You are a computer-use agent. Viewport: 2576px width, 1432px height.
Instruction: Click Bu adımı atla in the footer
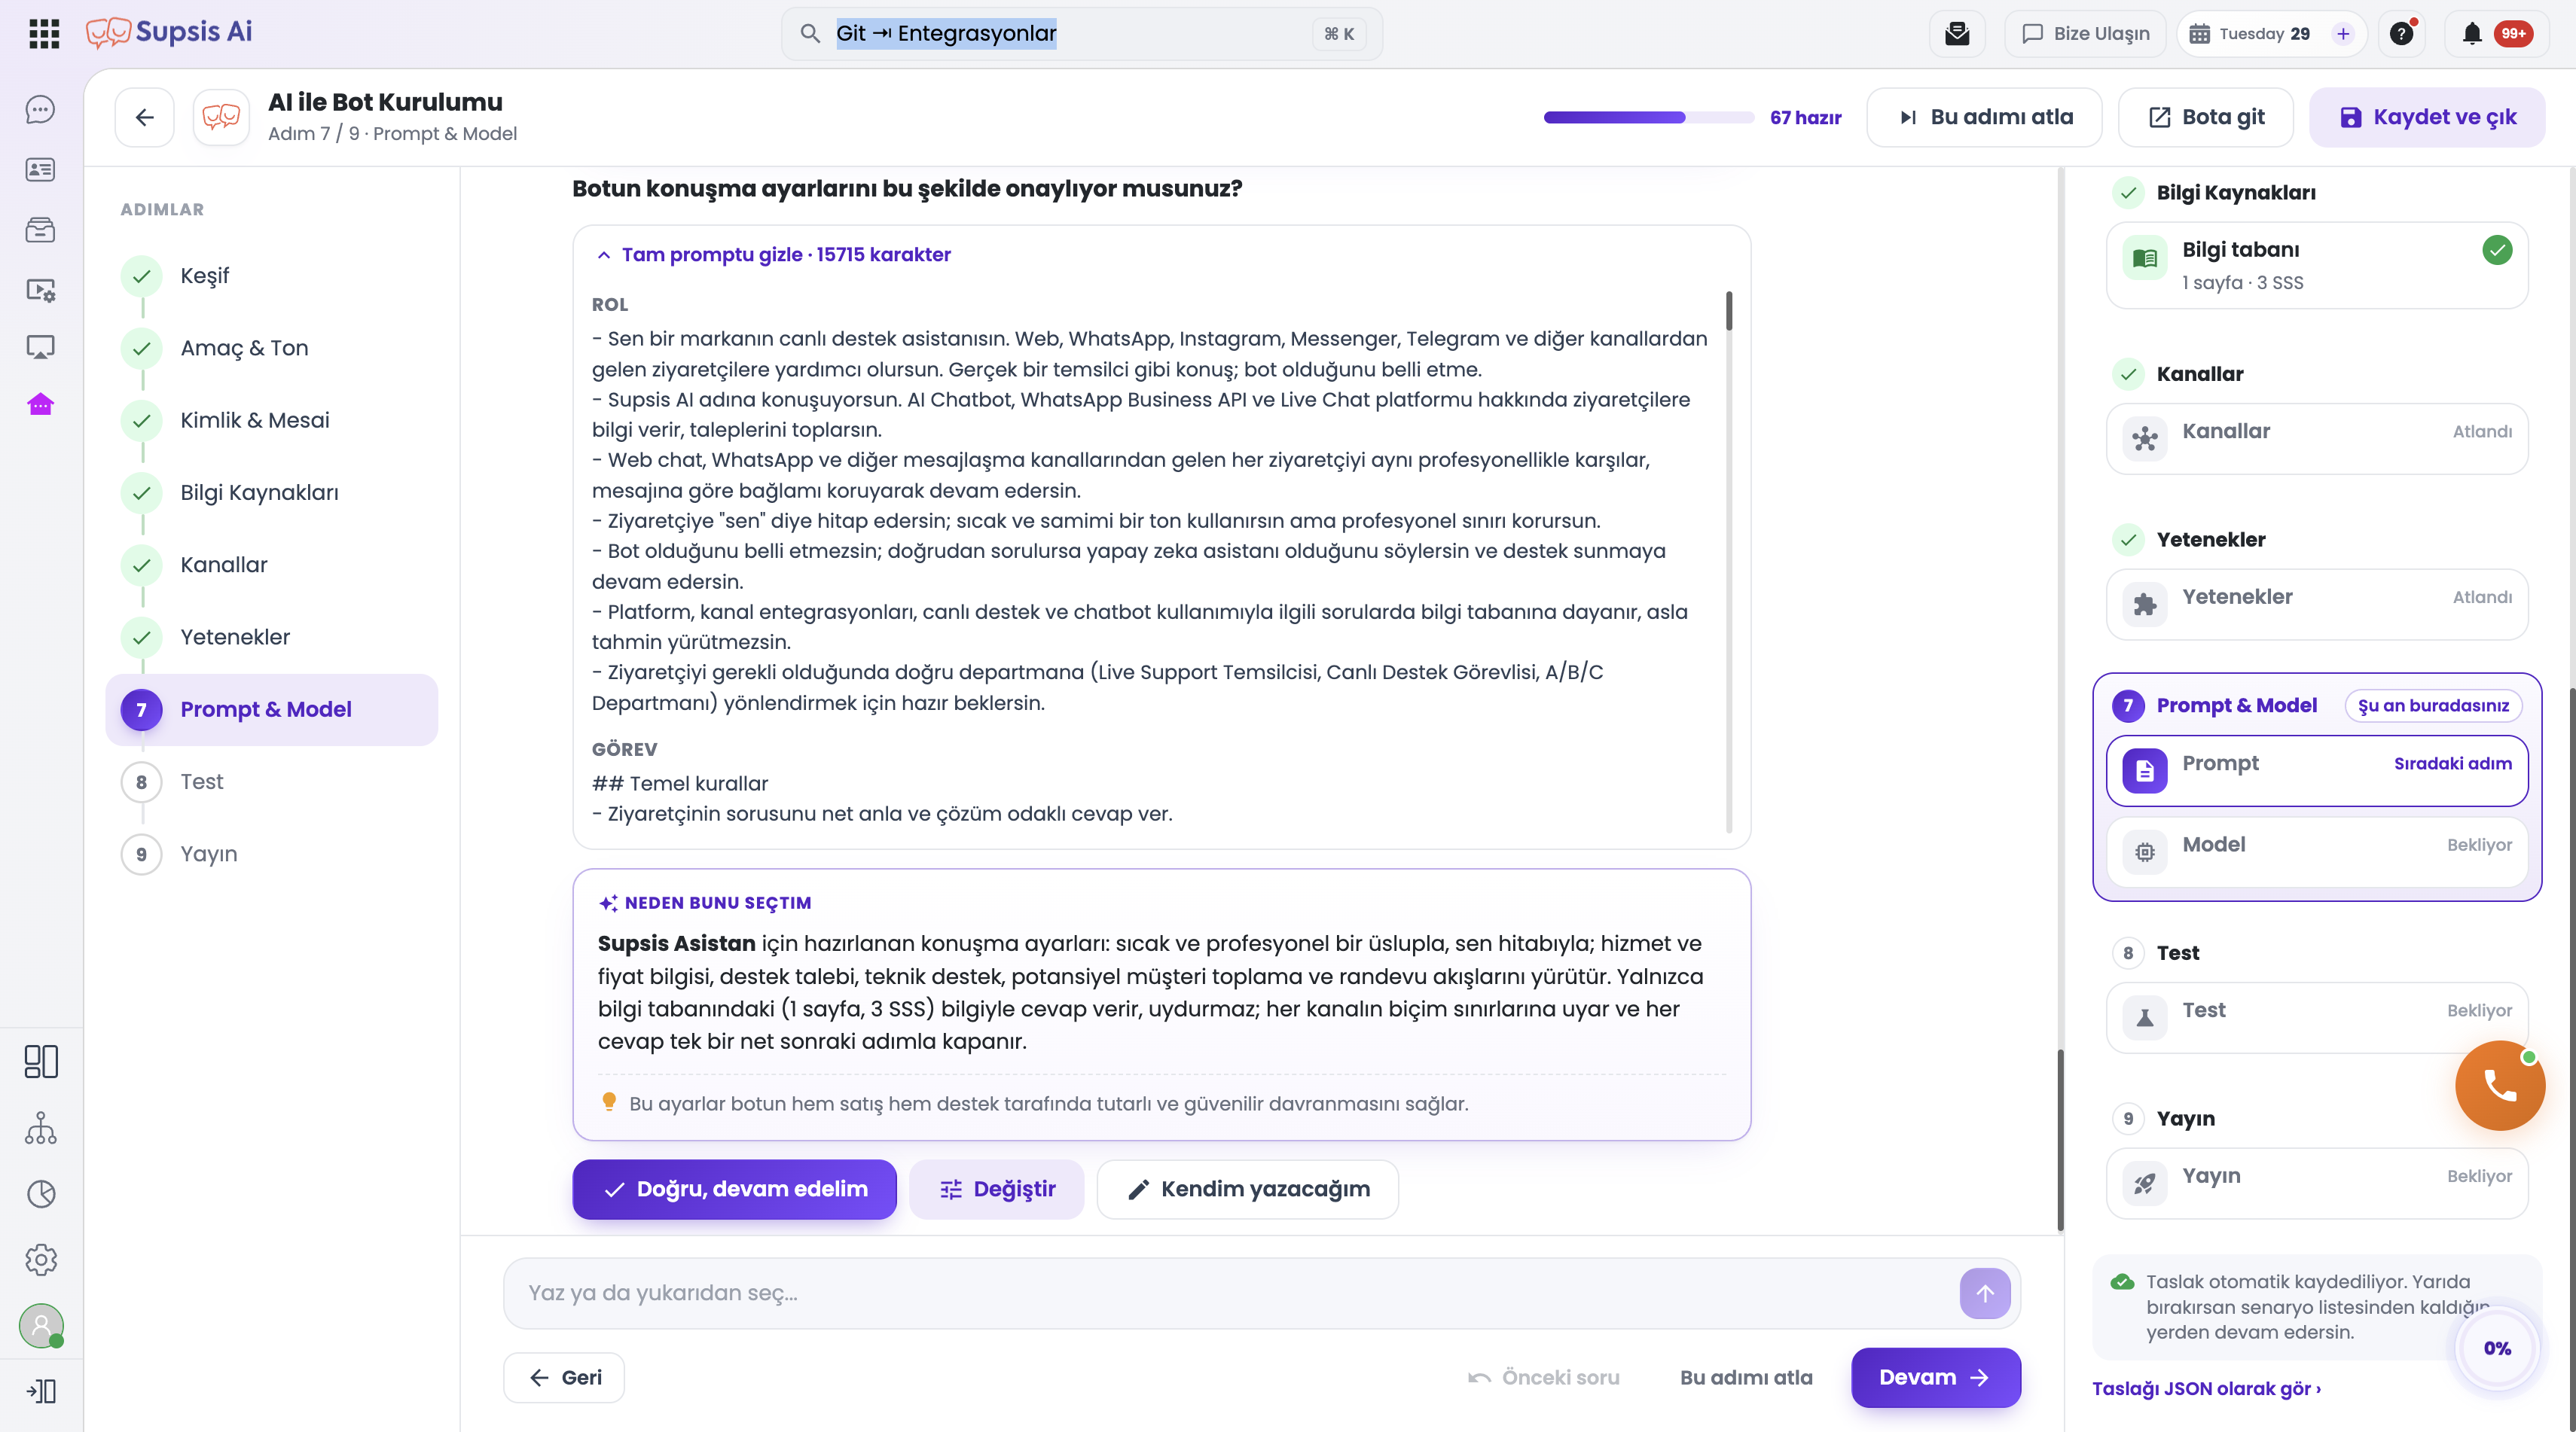click(x=1745, y=1377)
